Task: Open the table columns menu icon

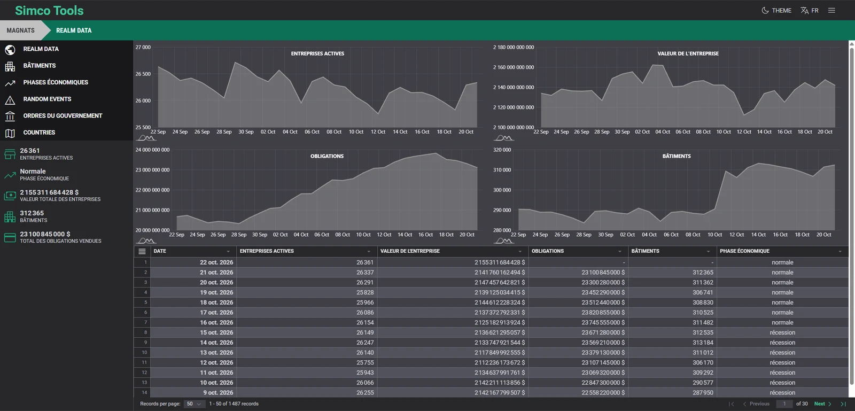Action: (142, 251)
